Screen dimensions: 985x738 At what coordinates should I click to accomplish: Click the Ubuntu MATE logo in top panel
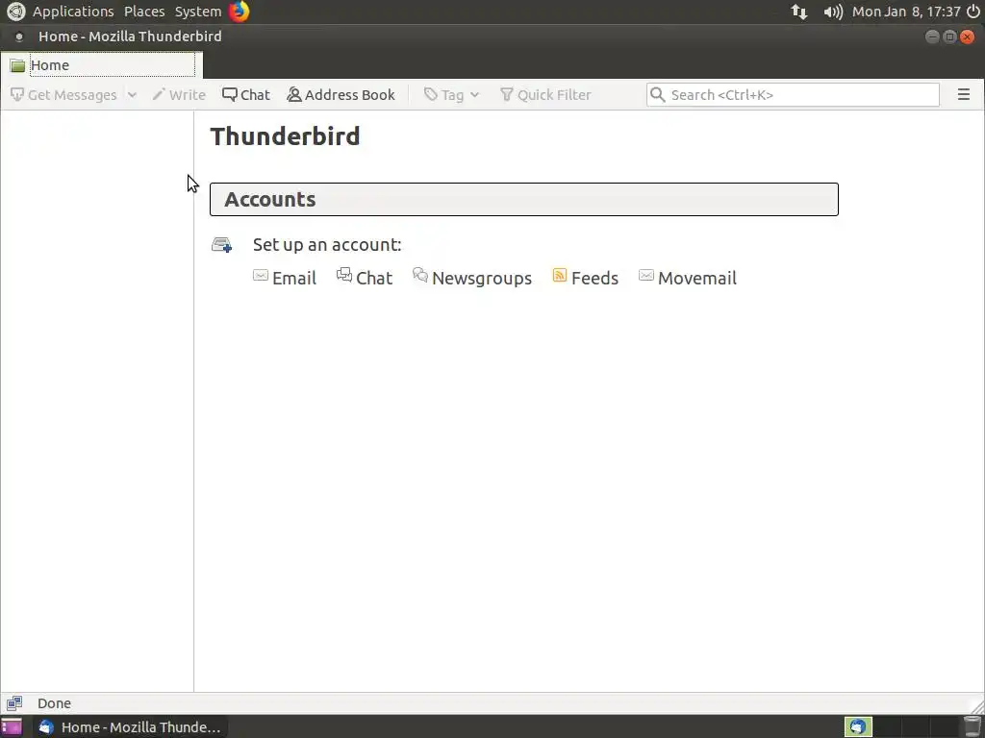click(15, 12)
